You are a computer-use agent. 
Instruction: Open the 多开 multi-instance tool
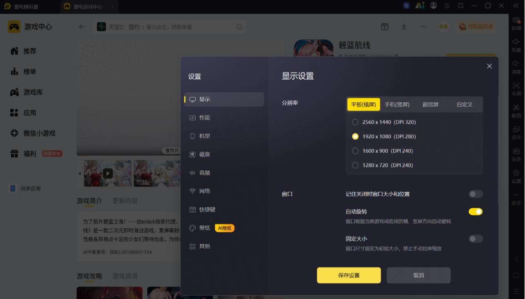pos(516,132)
